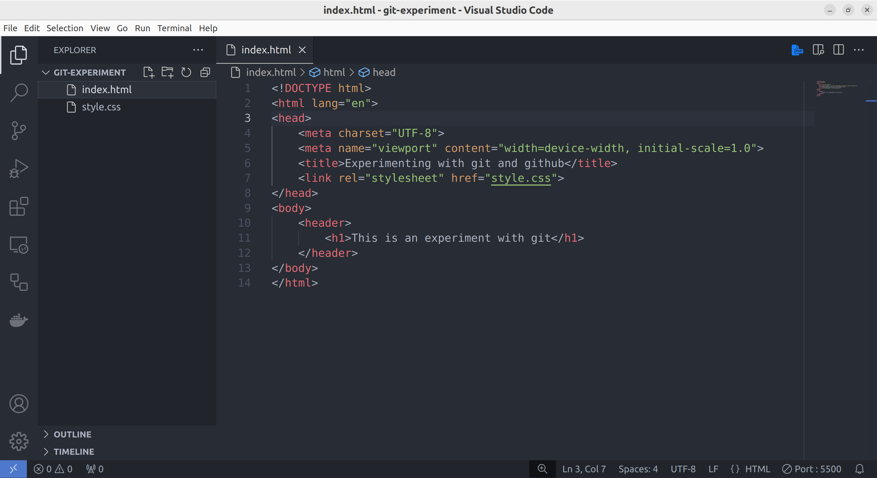The image size is (877, 478).
Task: Open the Edit menu
Action: [x=32, y=28]
